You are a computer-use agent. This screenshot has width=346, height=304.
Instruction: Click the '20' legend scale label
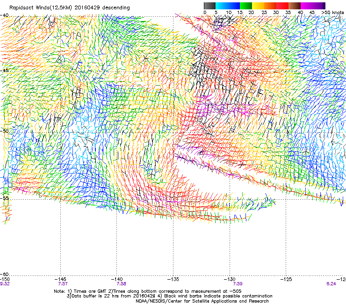click(x=251, y=13)
